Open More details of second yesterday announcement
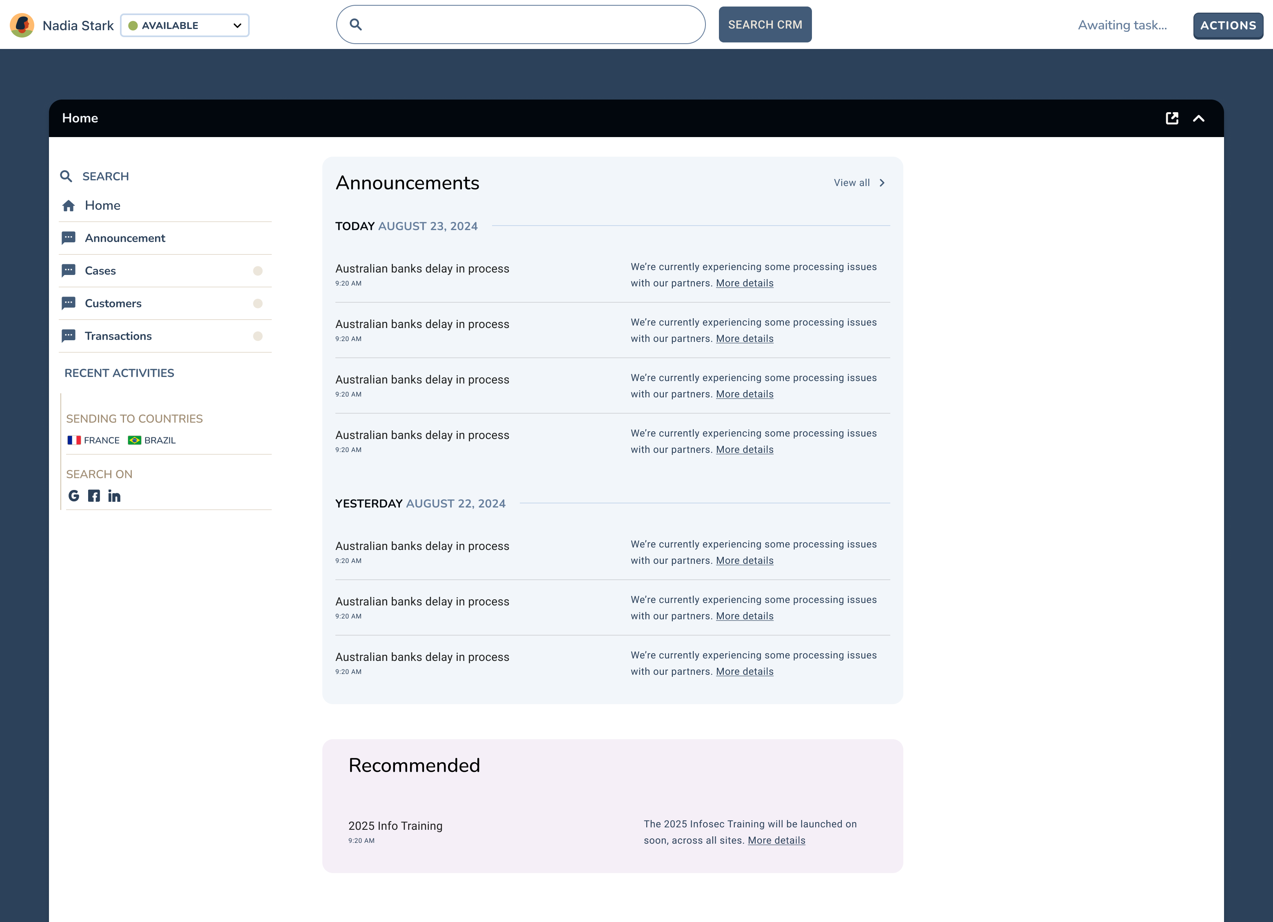Image resolution: width=1273 pixels, height=922 pixels. click(x=744, y=616)
